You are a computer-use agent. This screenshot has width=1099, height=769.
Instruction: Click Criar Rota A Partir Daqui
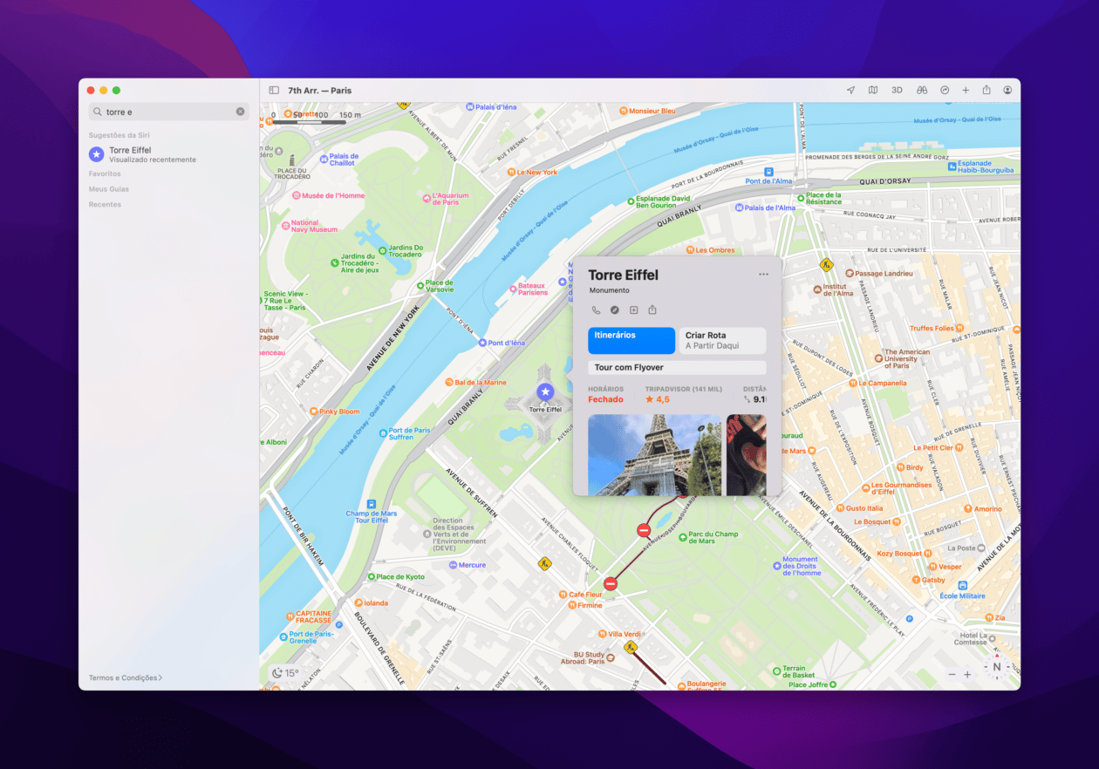[x=722, y=340]
